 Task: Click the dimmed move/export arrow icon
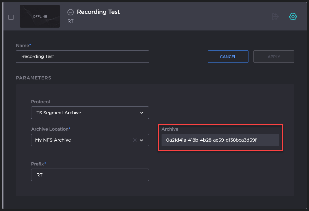click(x=275, y=17)
